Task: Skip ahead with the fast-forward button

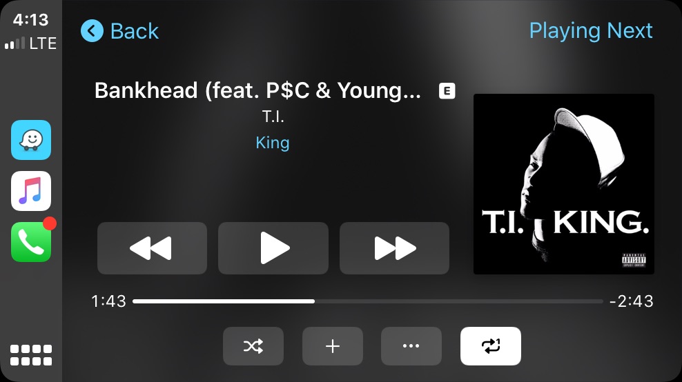Action: [x=395, y=248]
